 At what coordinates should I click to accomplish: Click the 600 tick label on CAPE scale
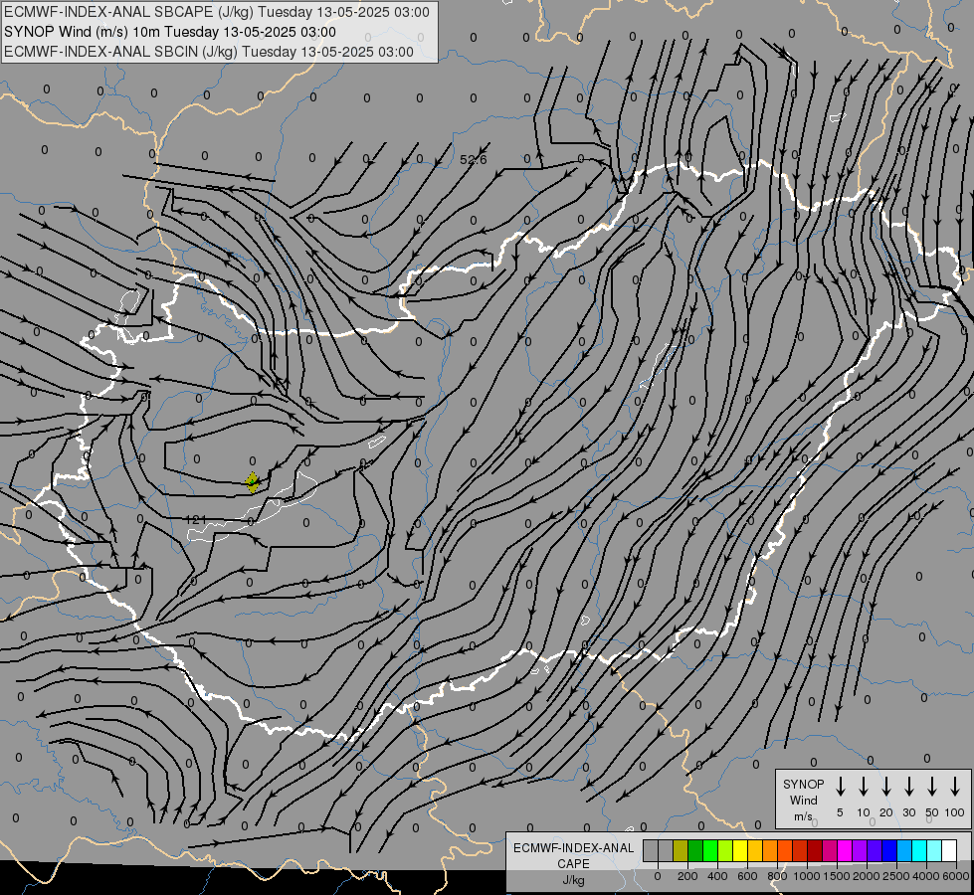(747, 876)
